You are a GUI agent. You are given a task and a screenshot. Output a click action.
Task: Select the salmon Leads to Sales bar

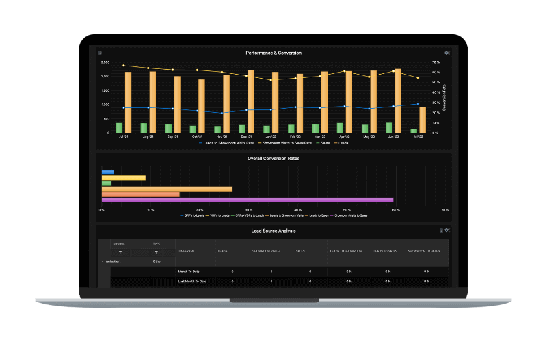[x=141, y=194]
